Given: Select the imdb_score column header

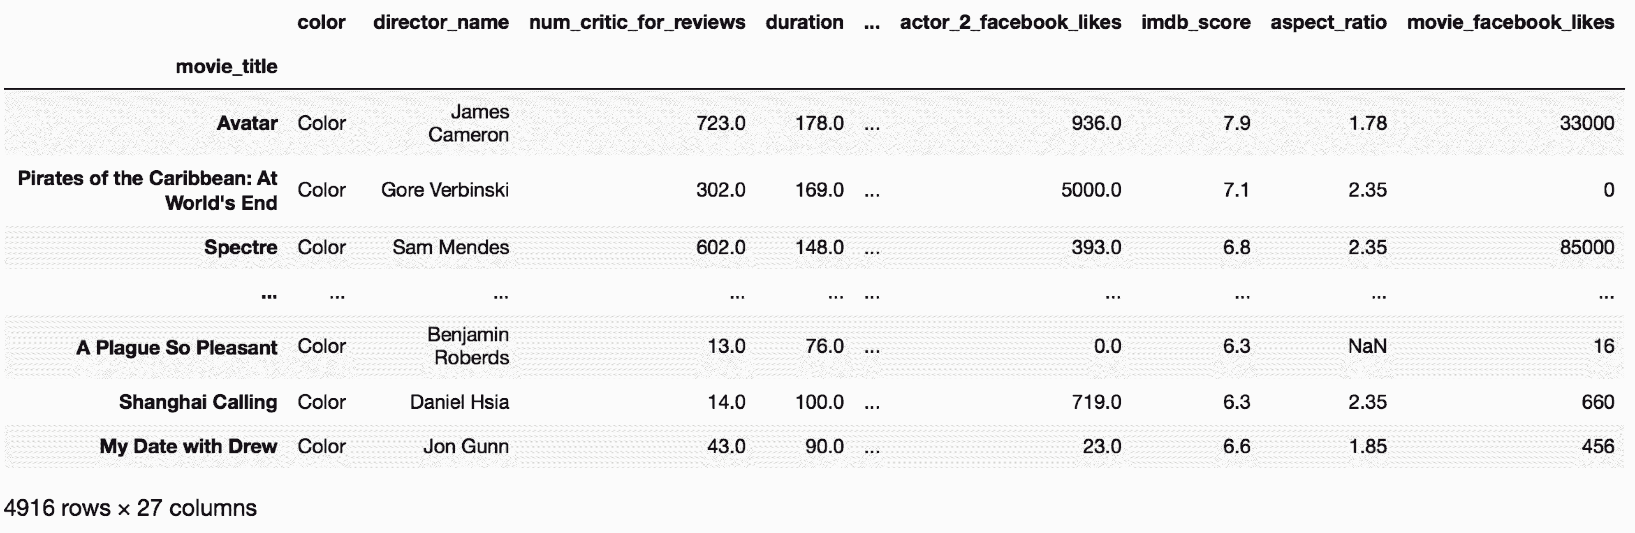Looking at the screenshot, I should [x=1195, y=22].
